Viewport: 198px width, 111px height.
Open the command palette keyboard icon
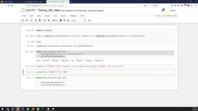(89, 20)
